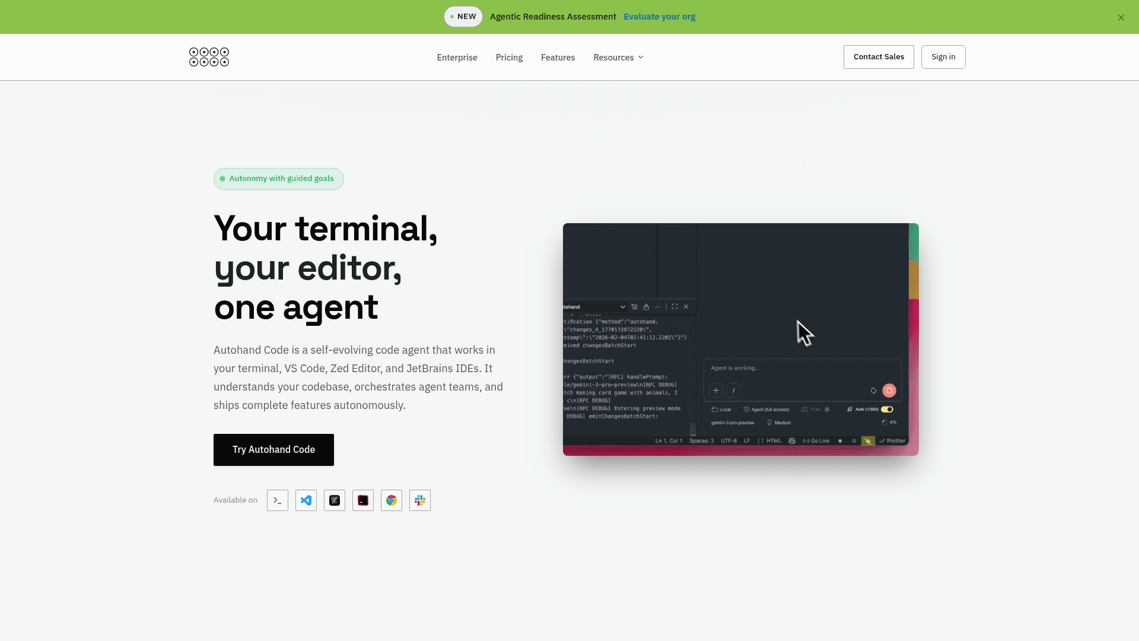Open the gemini-3-pro-preview model selector

coord(733,423)
